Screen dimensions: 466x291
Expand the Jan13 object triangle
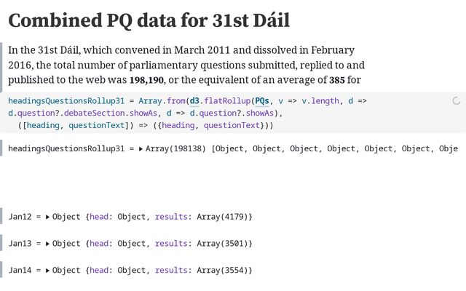[47, 244]
